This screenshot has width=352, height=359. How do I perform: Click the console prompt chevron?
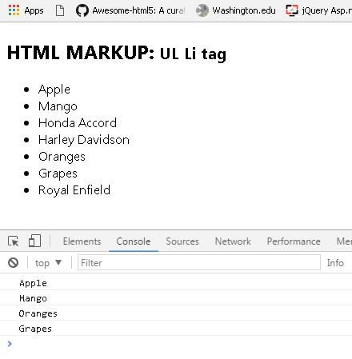coord(10,344)
